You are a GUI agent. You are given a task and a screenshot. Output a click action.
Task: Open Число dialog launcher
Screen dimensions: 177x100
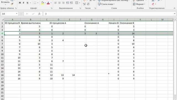pos(95,8)
